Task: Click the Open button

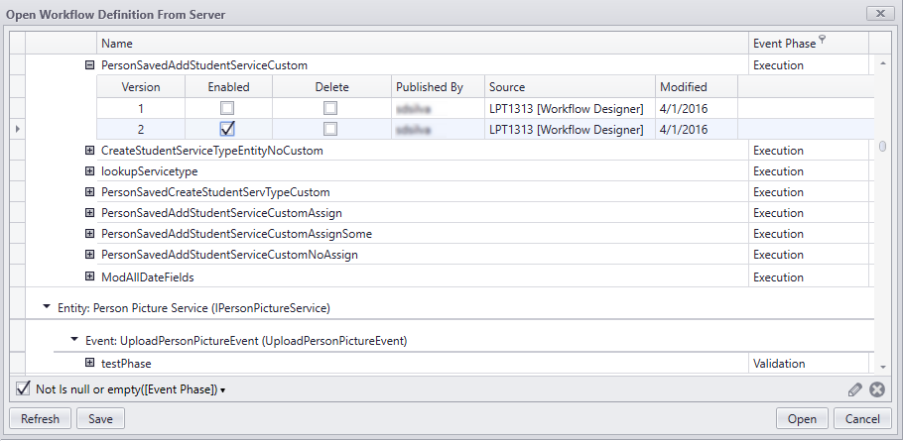Action: [x=802, y=419]
